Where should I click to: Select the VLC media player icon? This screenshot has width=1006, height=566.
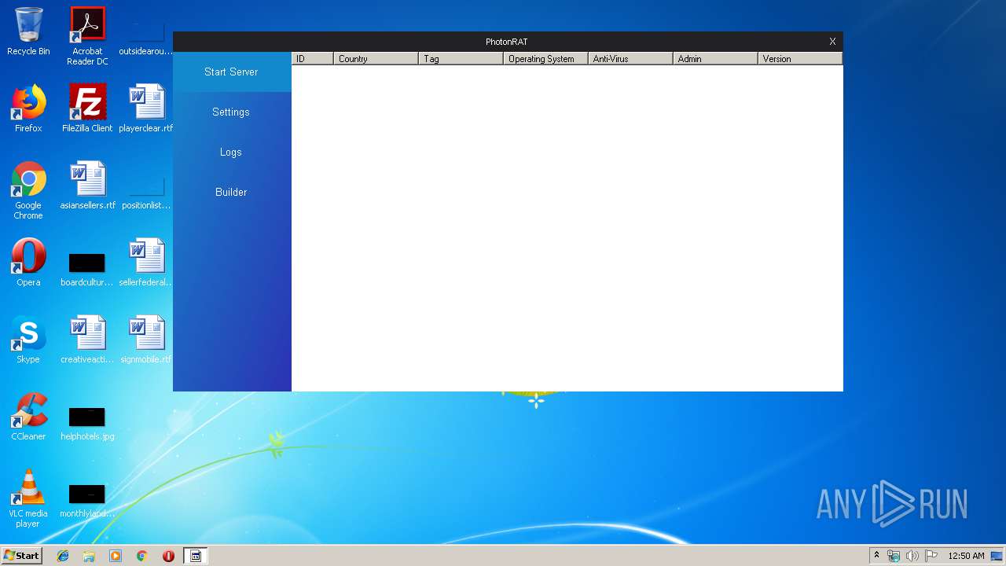click(28, 499)
